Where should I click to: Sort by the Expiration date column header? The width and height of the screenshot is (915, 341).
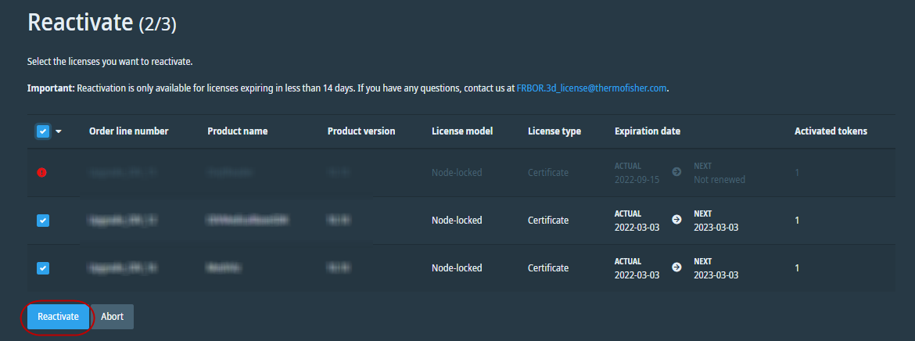point(647,131)
